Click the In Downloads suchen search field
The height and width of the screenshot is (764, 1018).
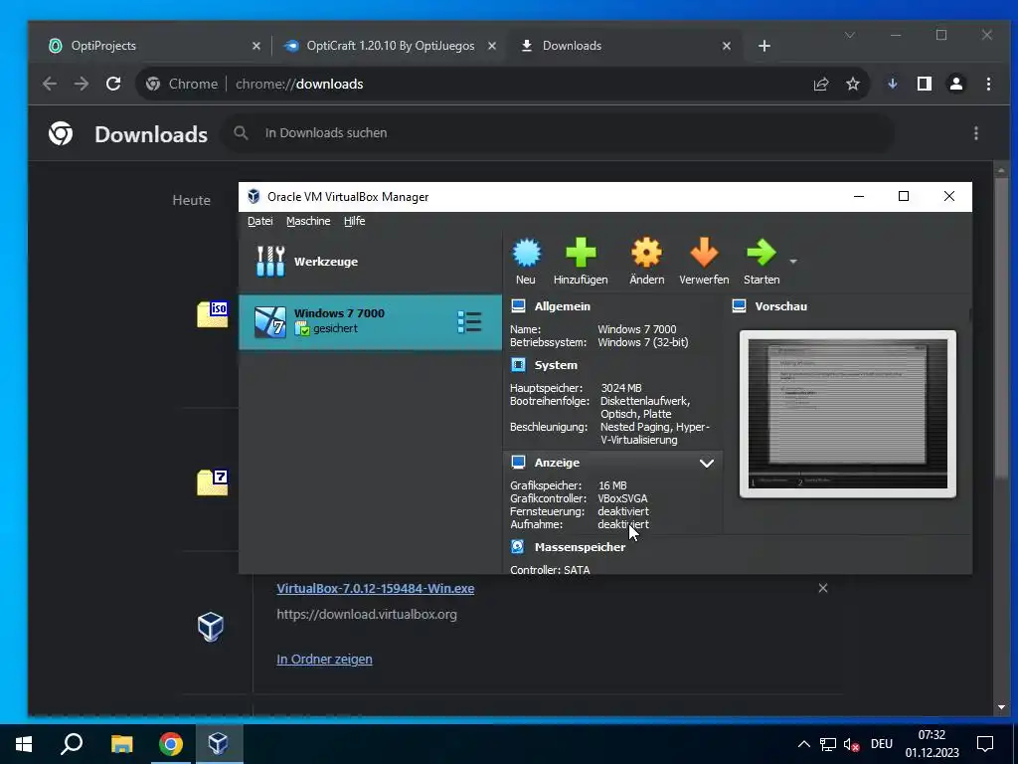click(x=559, y=133)
